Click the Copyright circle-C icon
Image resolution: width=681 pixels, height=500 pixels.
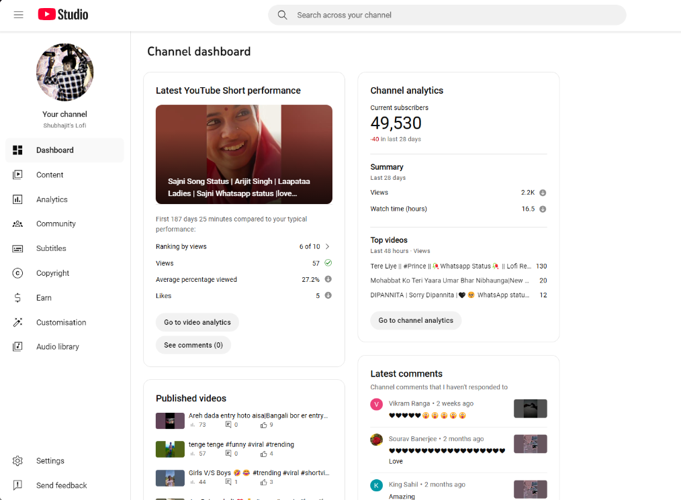point(17,273)
